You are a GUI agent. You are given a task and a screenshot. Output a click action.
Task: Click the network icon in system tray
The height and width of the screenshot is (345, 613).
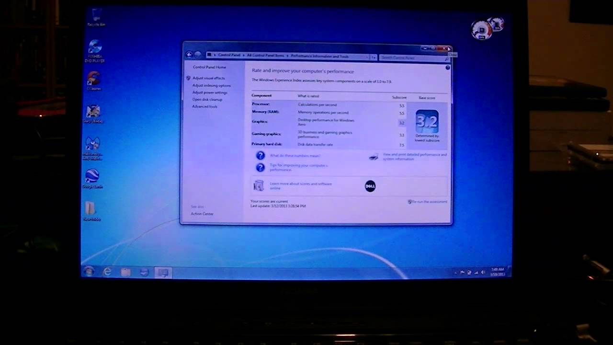pyautogui.click(x=476, y=273)
